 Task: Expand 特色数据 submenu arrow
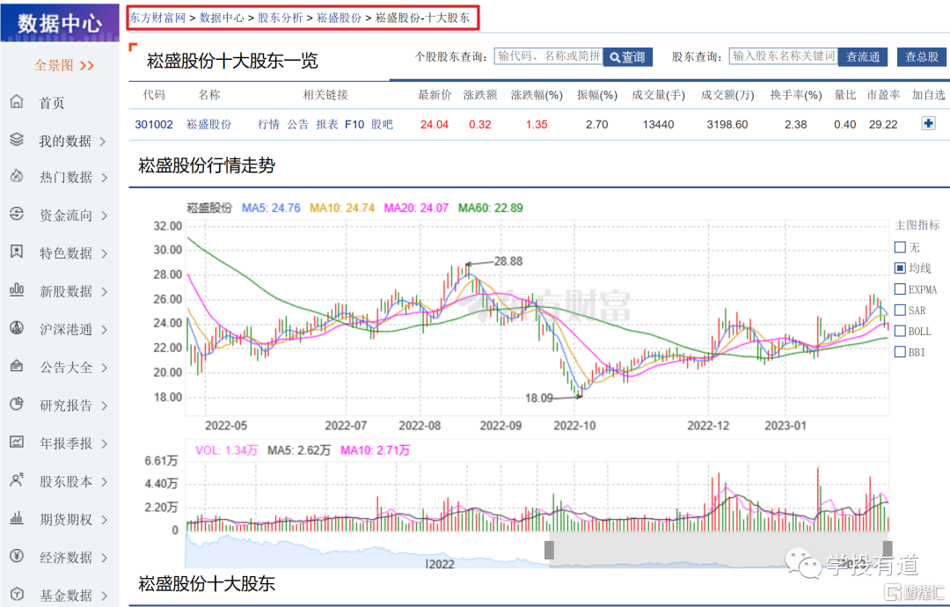(x=104, y=253)
